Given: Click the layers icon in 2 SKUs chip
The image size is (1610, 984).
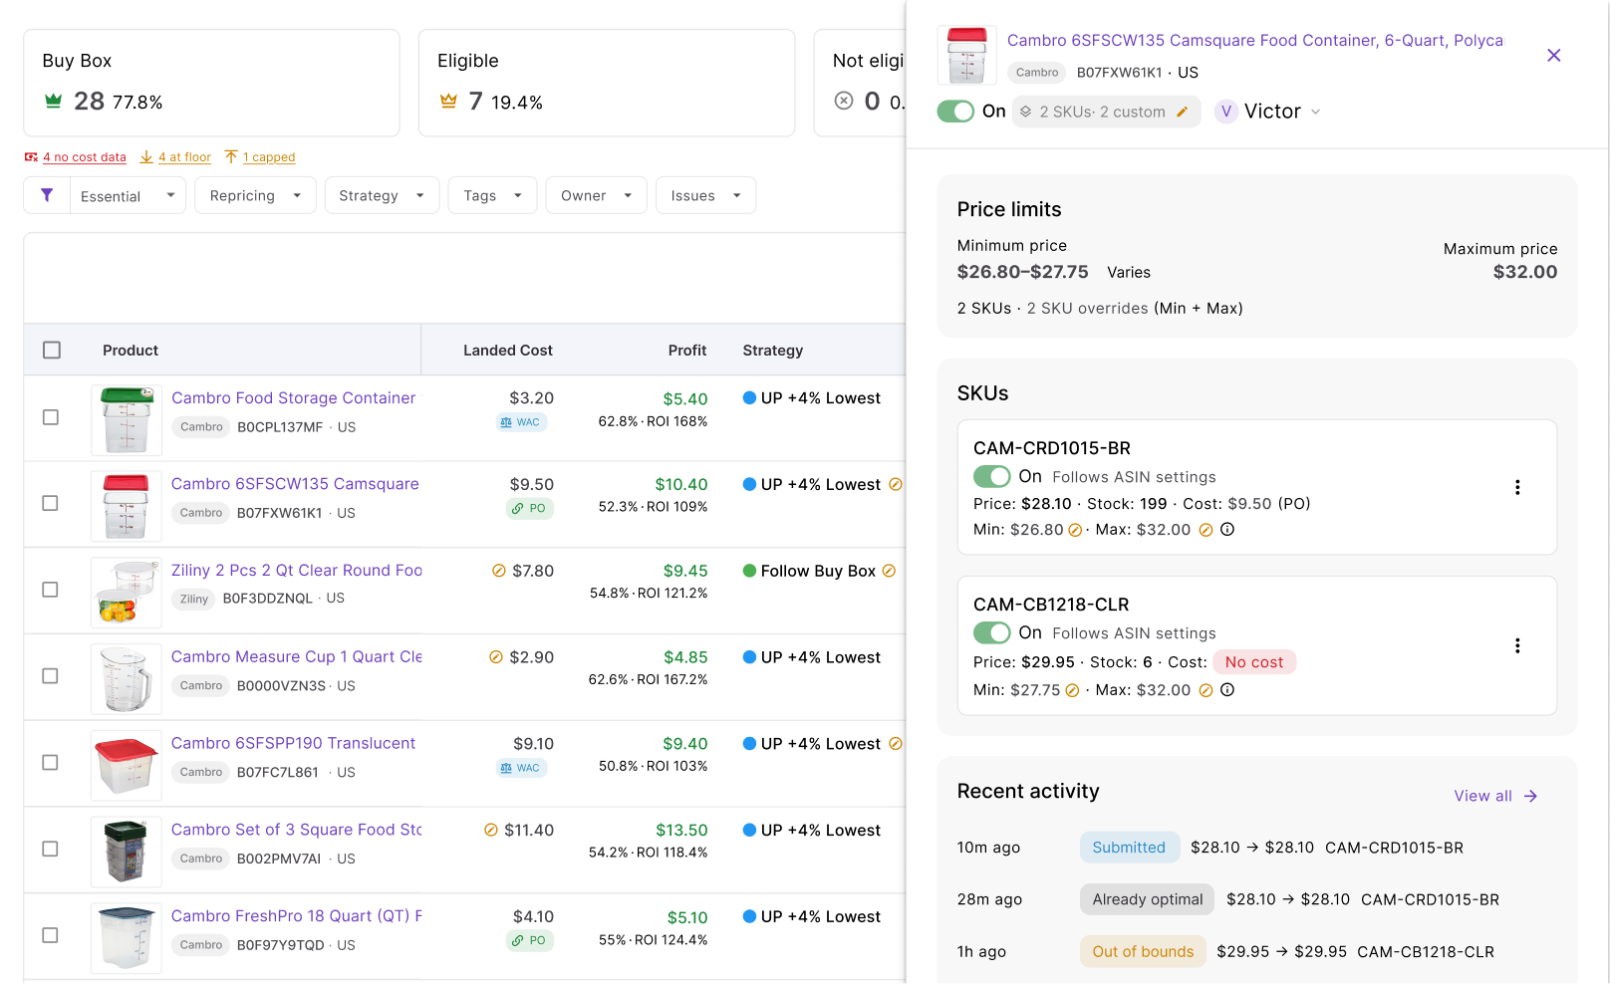Looking at the screenshot, I should click(1025, 112).
